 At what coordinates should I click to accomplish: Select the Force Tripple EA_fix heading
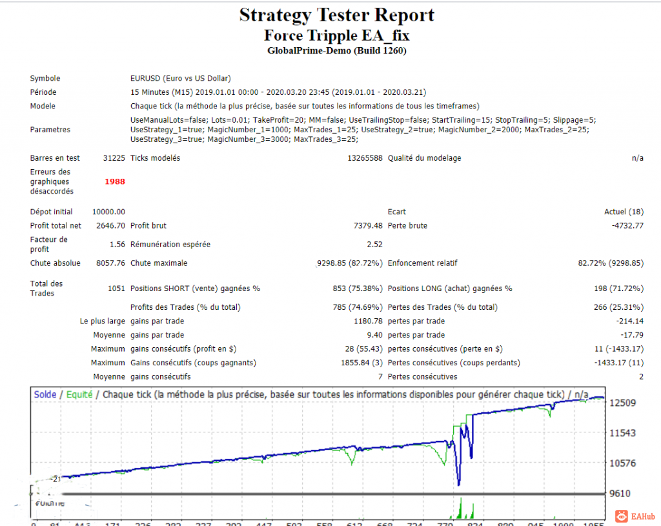(337, 35)
